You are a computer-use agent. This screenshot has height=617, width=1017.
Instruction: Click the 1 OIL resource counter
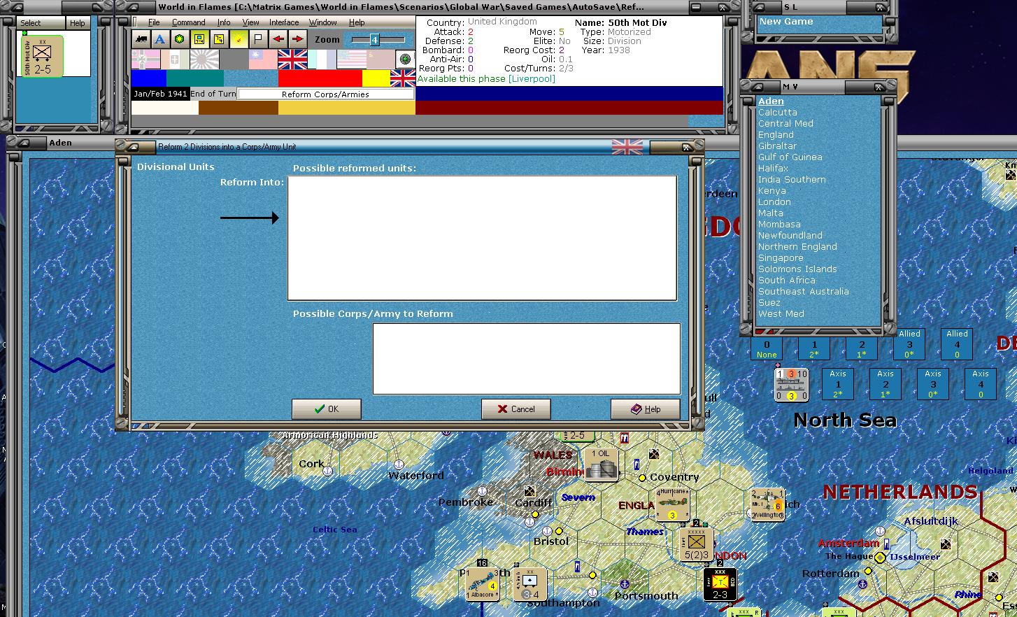tap(602, 464)
